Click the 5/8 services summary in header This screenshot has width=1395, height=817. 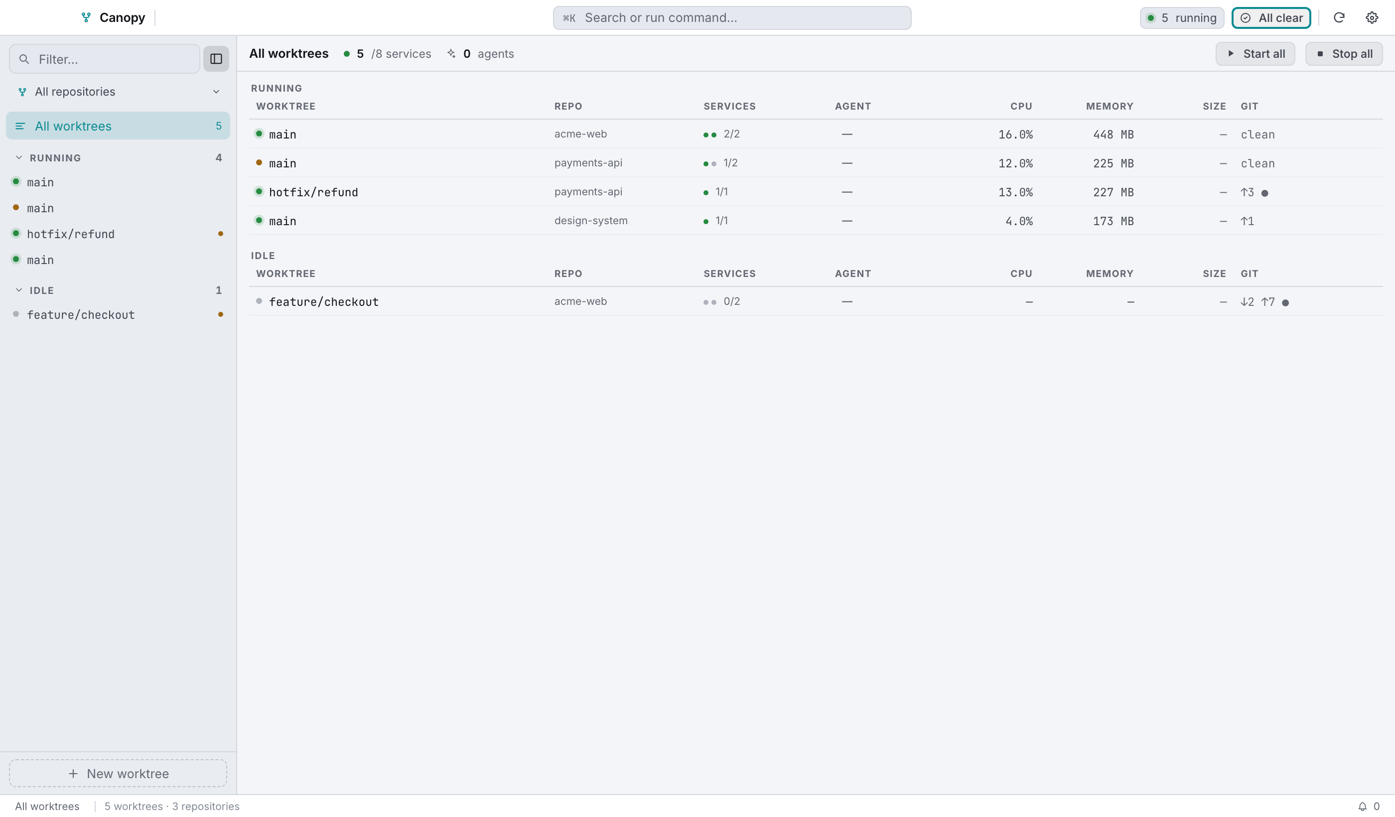[x=387, y=54]
